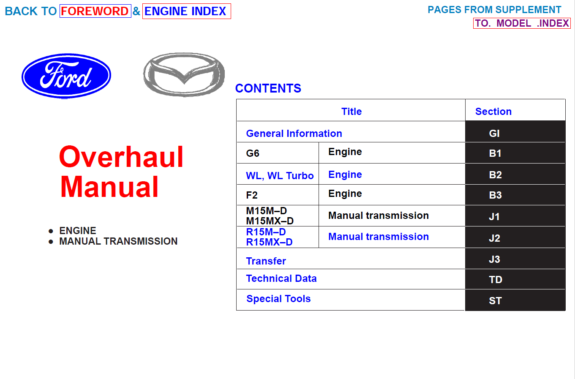This screenshot has width=575, height=379.
Task: Open the TO. MODEL .INDEX link
Action: click(x=522, y=23)
